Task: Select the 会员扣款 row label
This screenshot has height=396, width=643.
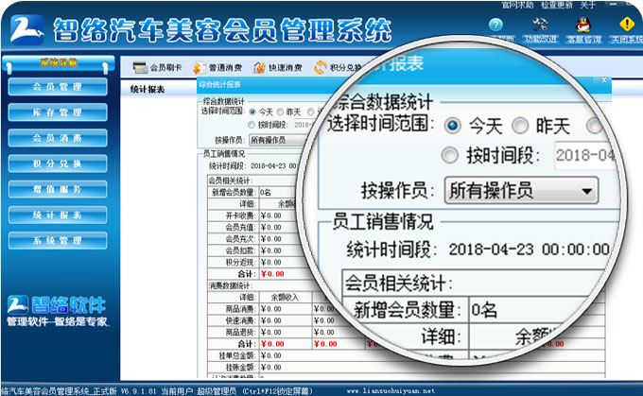Action: [x=240, y=250]
